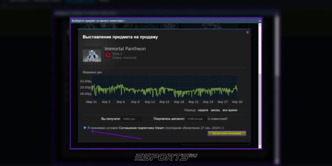Click the 'Спина, Immortal' item type text
The image size is (332, 166).
[x=124, y=58]
